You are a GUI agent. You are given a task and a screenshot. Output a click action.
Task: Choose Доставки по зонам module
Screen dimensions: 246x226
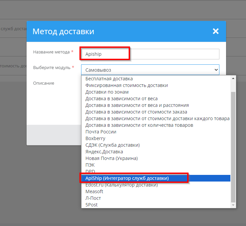pos(107,92)
